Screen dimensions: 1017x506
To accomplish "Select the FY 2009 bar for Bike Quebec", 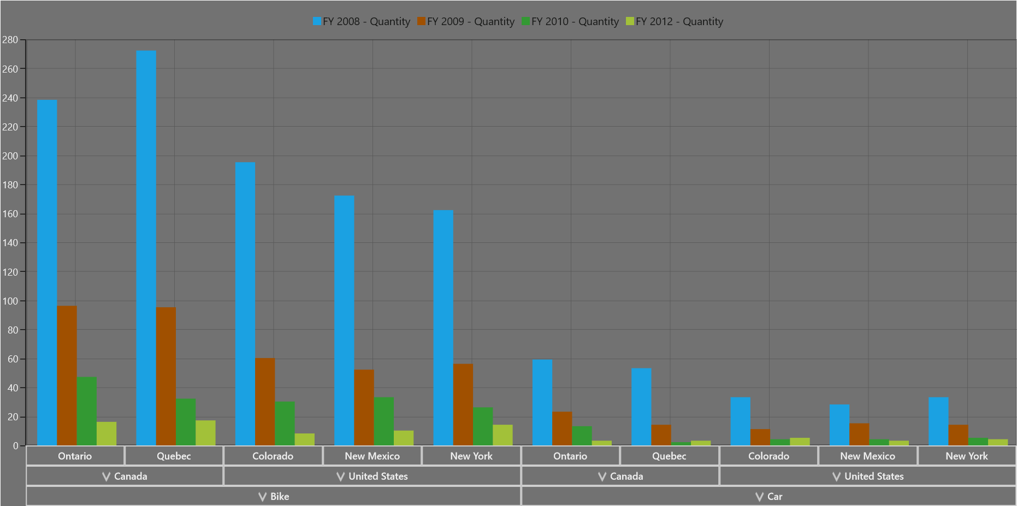I will click(165, 377).
